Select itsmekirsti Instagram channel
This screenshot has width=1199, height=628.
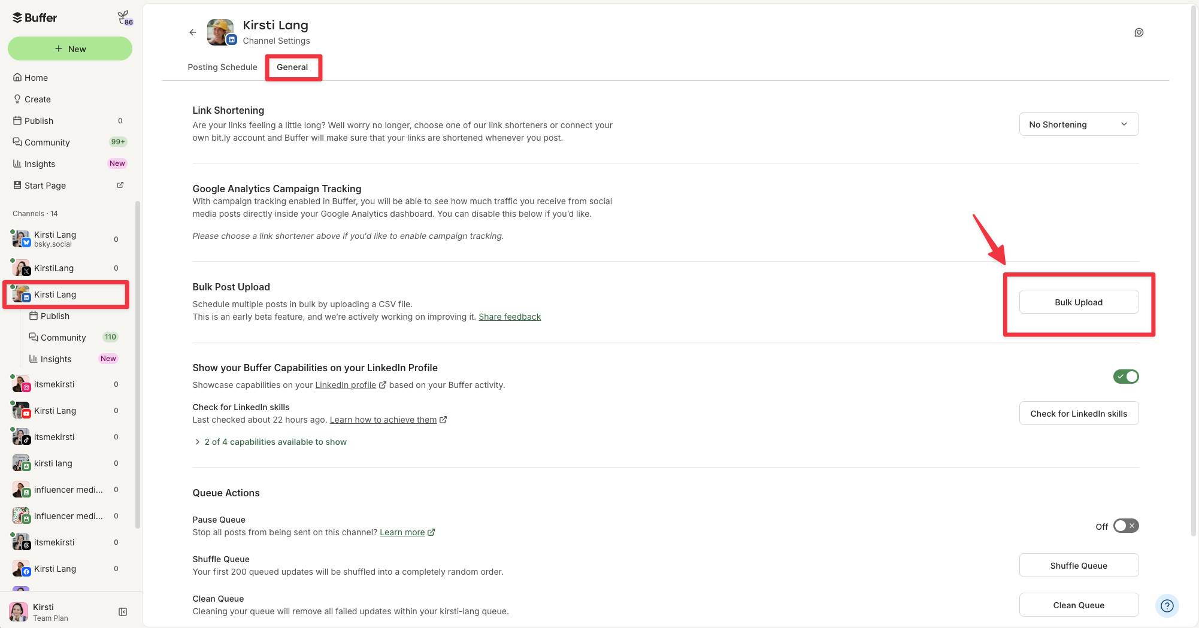click(x=66, y=384)
